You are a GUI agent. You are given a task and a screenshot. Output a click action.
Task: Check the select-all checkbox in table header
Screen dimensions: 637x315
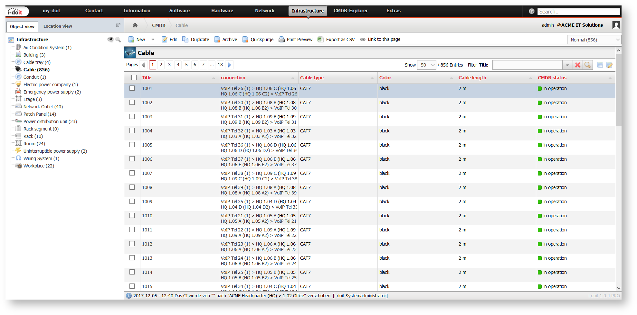point(134,77)
